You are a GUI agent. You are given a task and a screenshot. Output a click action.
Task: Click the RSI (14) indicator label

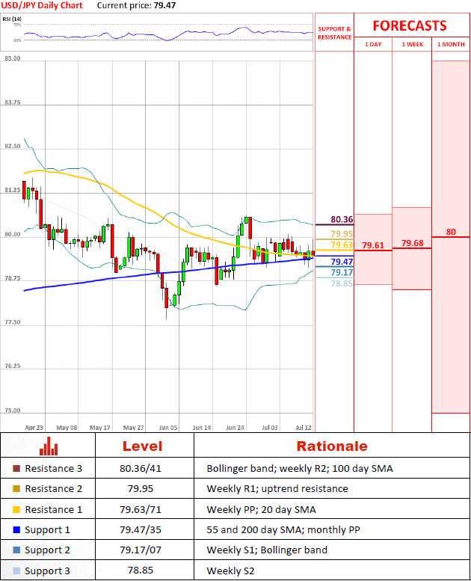pos(12,19)
